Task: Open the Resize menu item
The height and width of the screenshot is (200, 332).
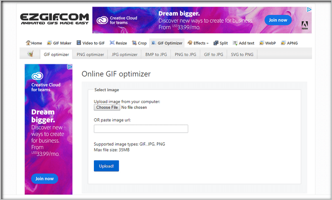Action: (x=118, y=43)
